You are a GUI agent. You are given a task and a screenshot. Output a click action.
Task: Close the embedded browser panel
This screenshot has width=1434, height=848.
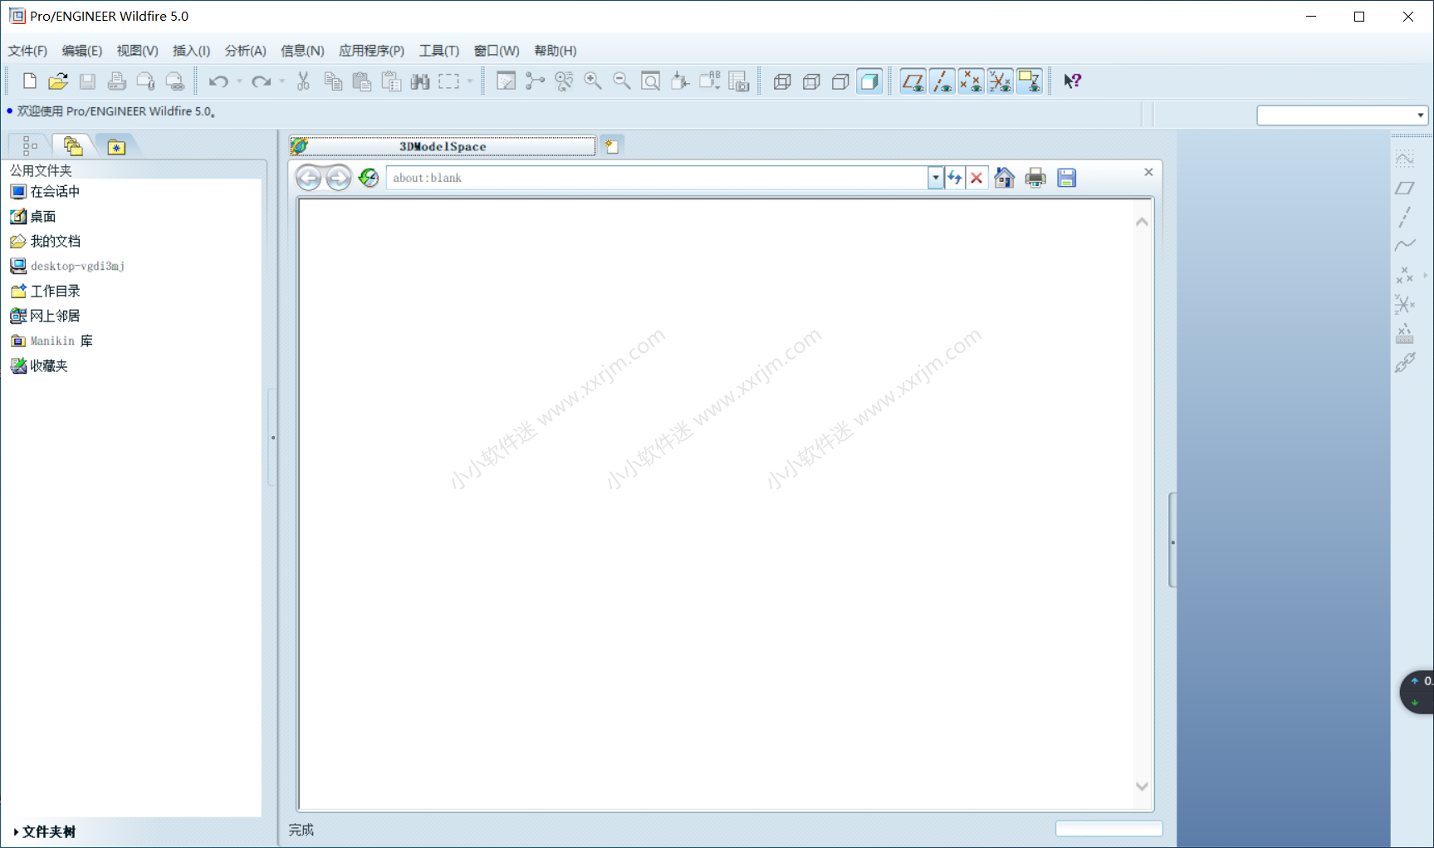(x=1148, y=172)
